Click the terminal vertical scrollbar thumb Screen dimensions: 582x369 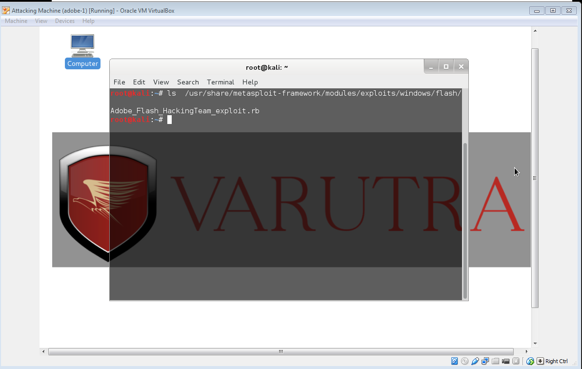[465, 221]
